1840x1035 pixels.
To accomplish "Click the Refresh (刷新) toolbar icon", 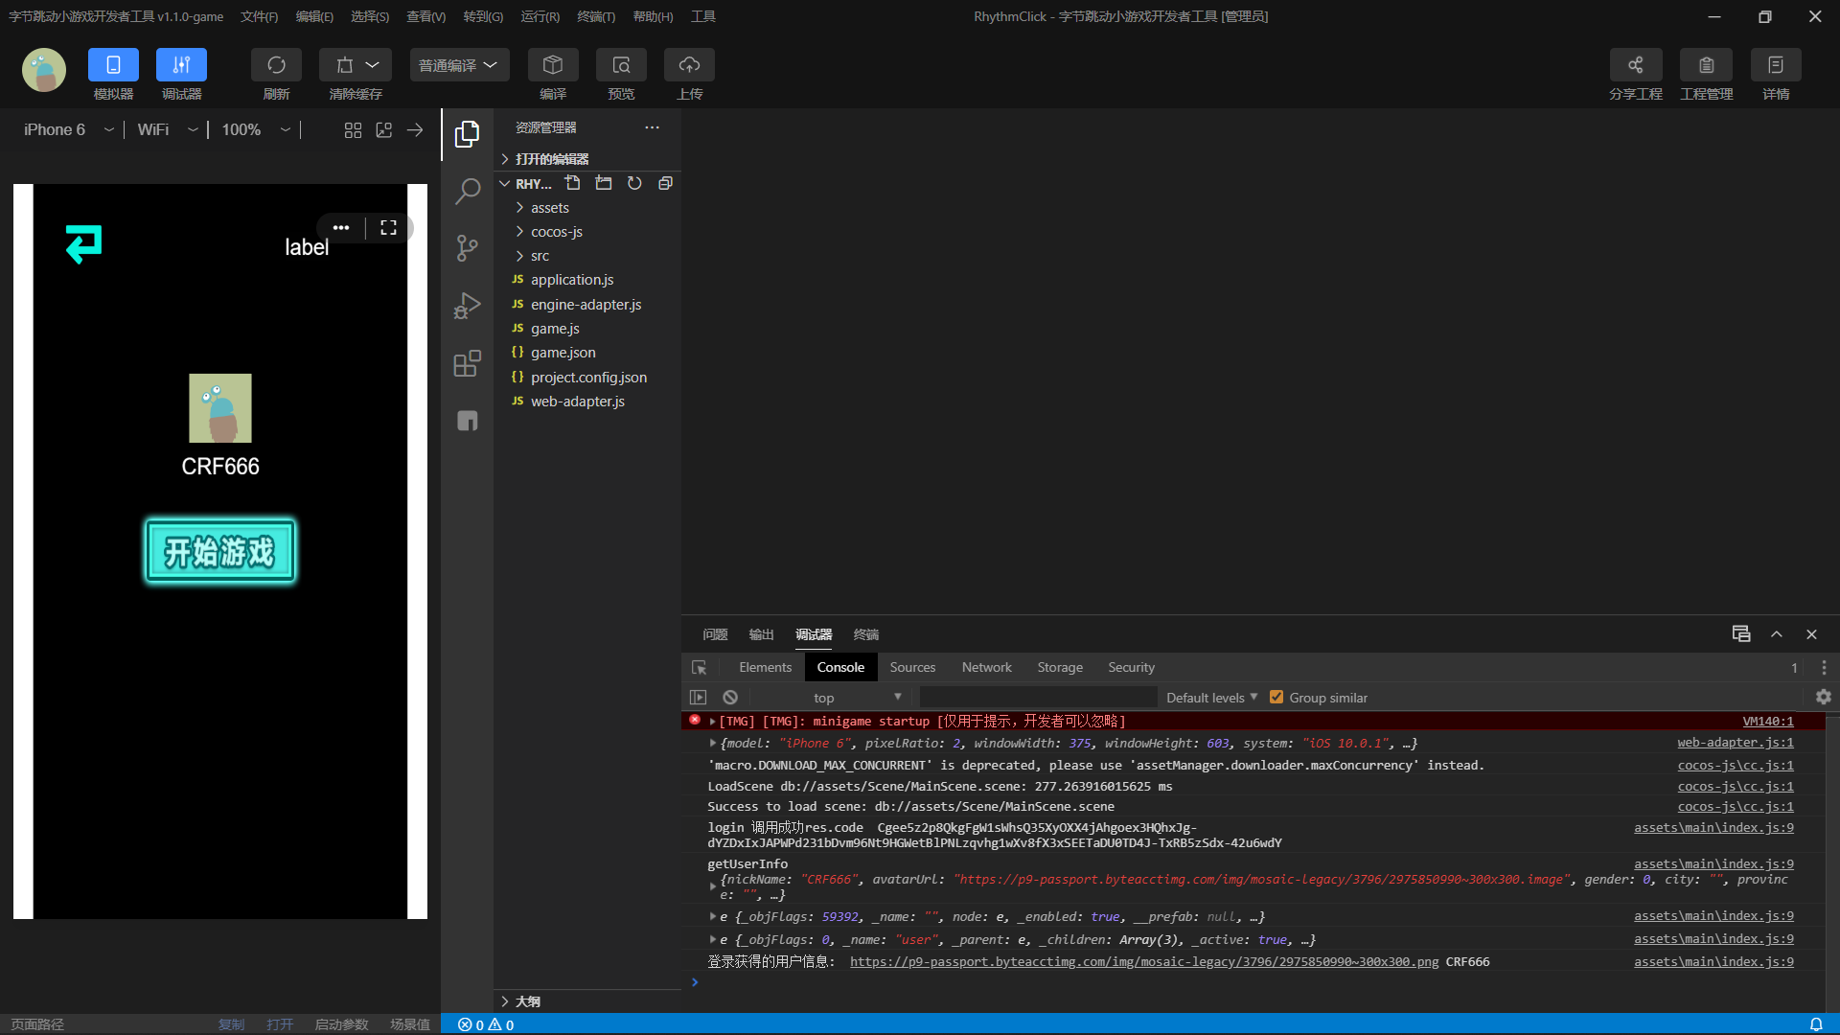I will pyautogui.click(x=276, y=65).
